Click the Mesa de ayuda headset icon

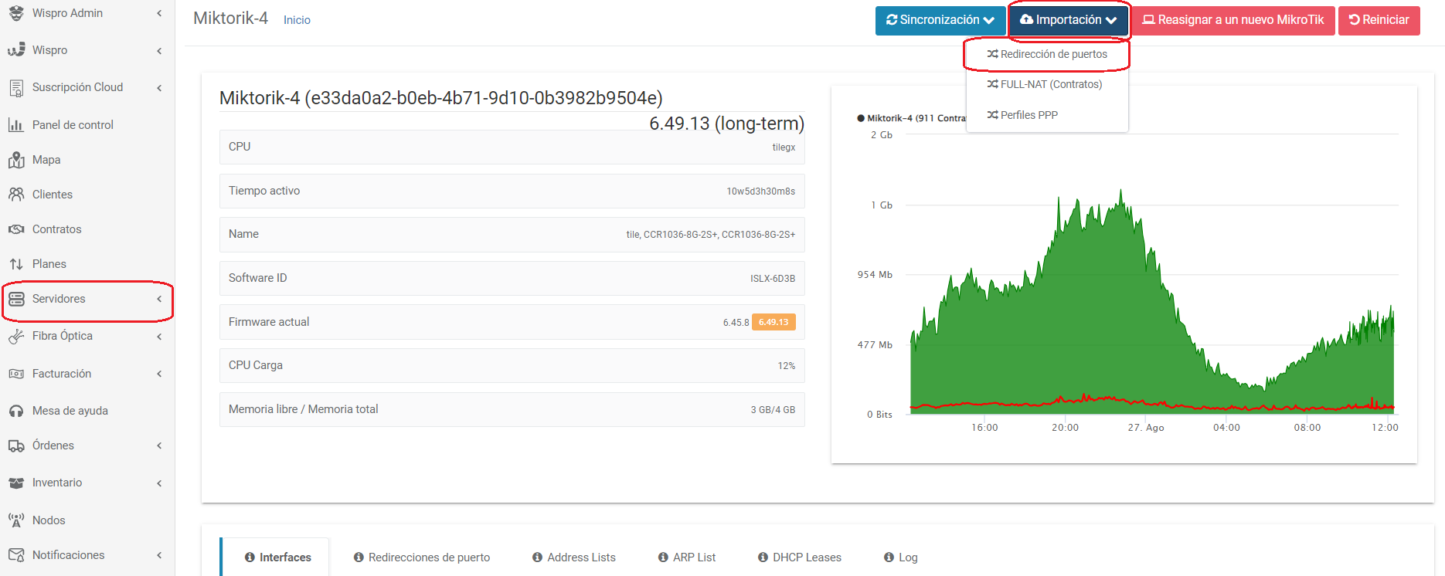pos(16,411)
